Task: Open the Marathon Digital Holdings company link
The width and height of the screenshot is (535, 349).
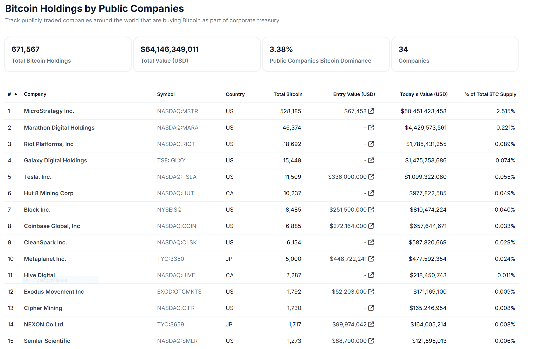Action: [59, 128]
